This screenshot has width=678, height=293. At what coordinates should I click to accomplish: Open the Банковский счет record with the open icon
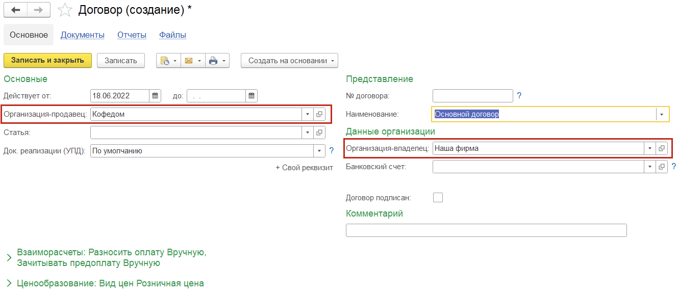pos(662,167)
